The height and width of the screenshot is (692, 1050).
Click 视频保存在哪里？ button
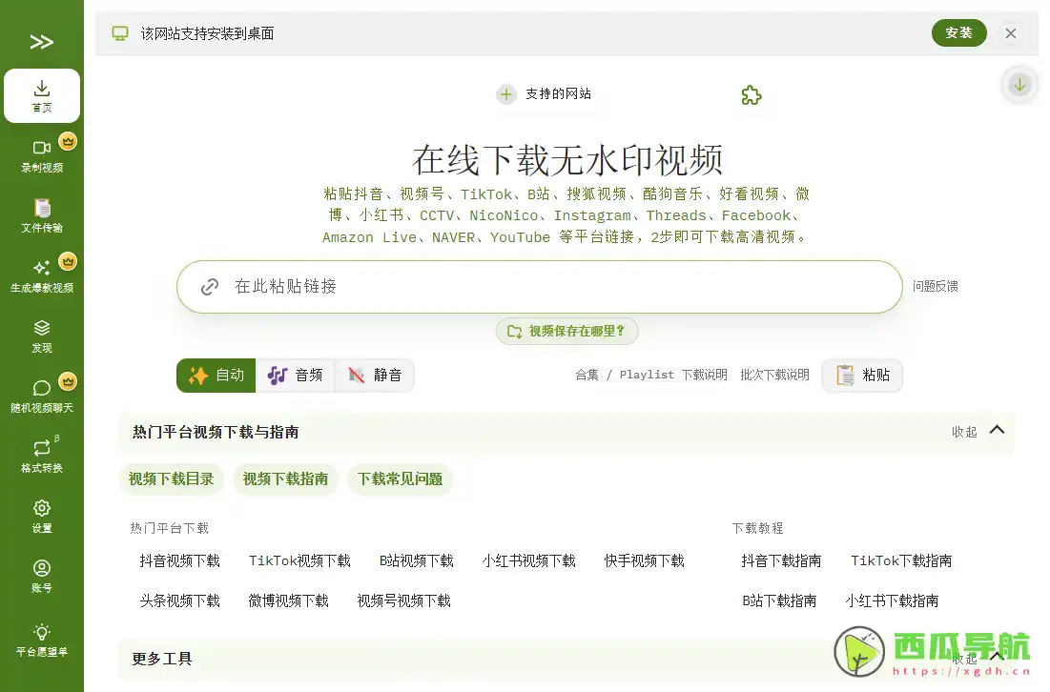click(x=566, y=332)
